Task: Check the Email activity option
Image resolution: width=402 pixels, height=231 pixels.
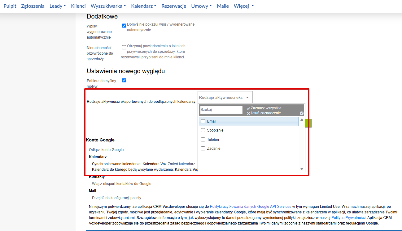Action: (x=203, y=121)
